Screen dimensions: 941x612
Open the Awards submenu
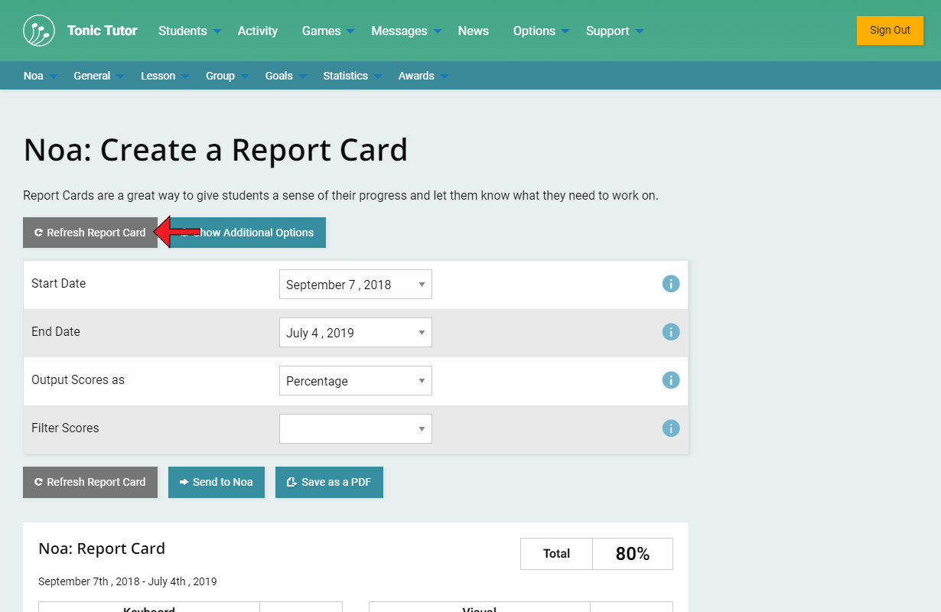[422, 76]
